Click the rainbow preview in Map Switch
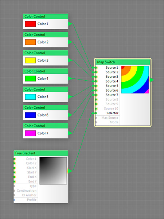Image resolution: width=164 pixels, height=219 pixels. pyautogui.click(x=135, y=80)
